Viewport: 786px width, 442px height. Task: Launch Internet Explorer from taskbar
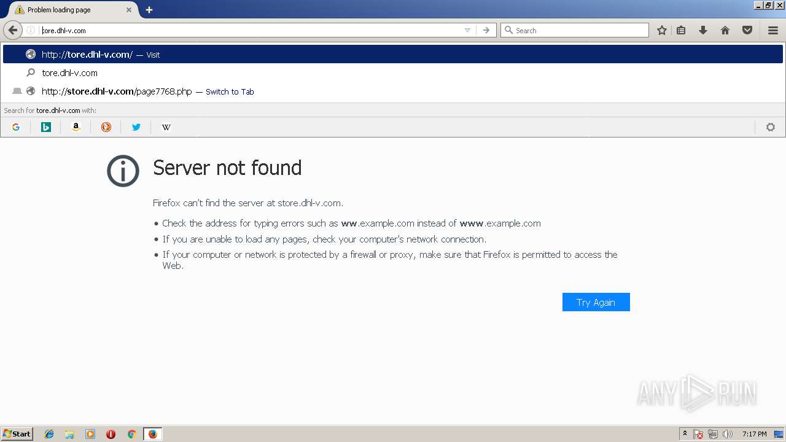49,434
